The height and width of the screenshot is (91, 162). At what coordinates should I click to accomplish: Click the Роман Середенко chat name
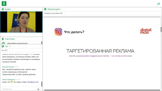9,79
